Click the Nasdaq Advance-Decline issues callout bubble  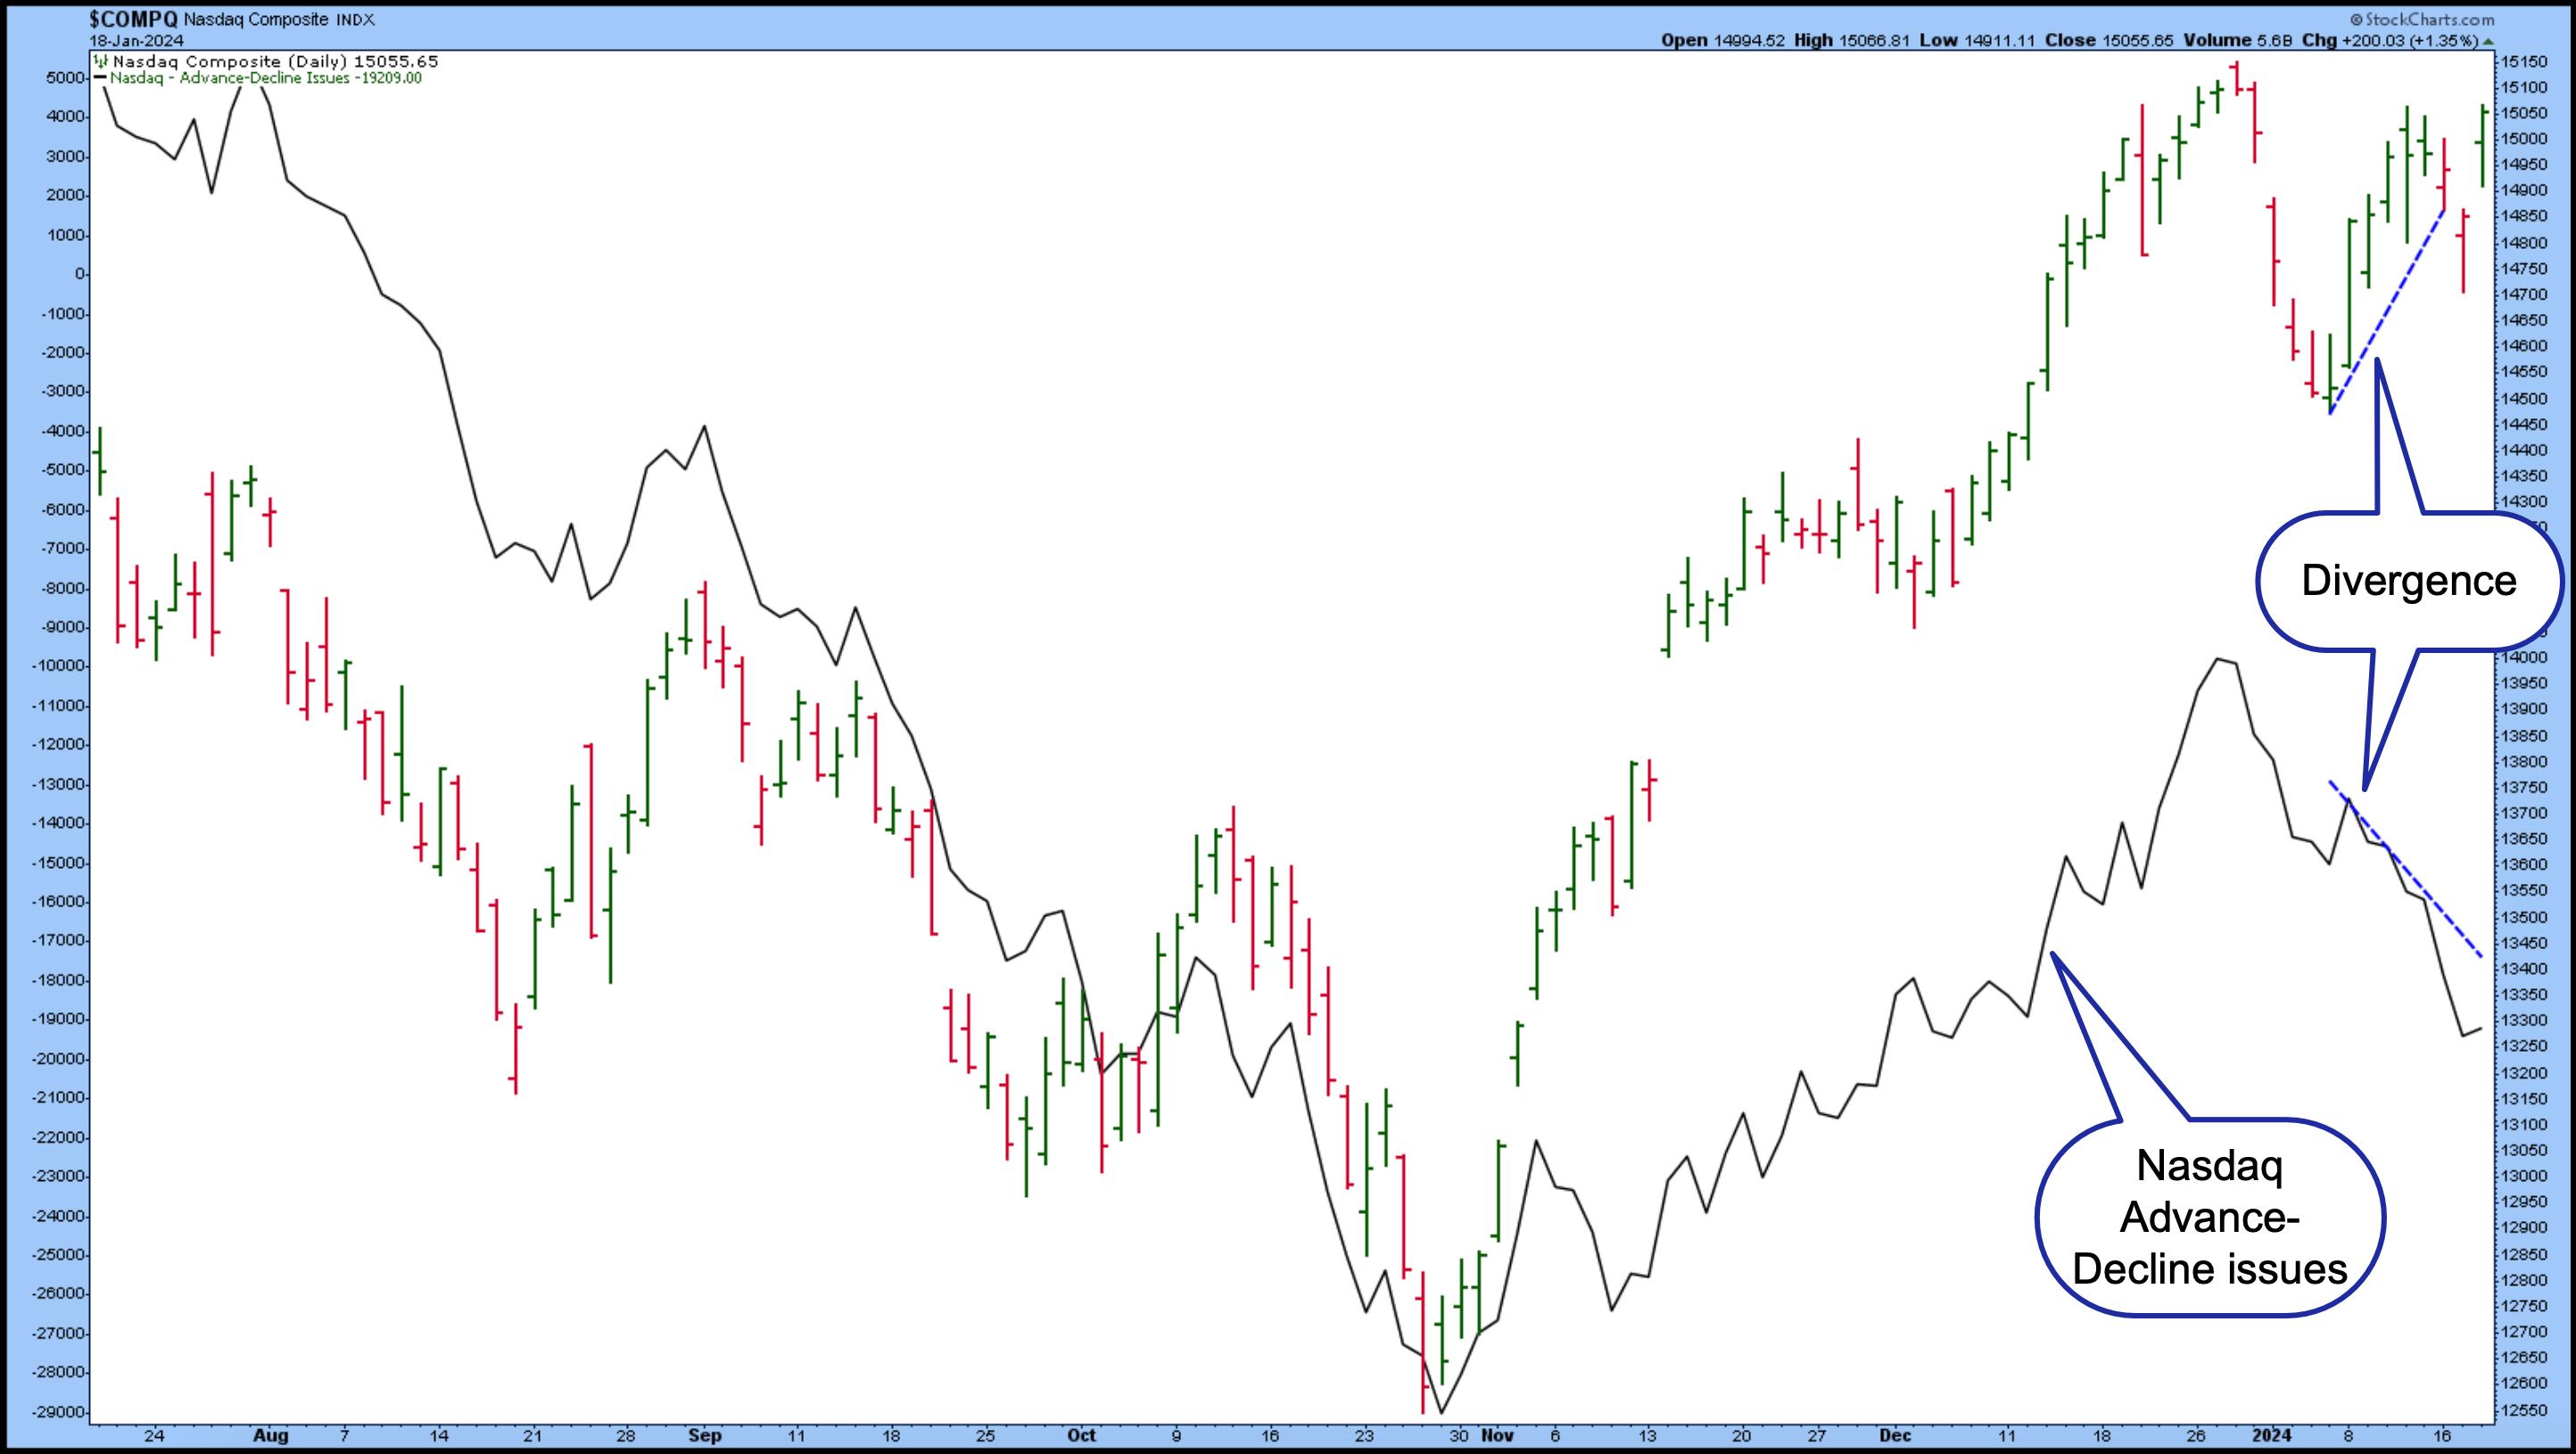coord(2209,1217)
